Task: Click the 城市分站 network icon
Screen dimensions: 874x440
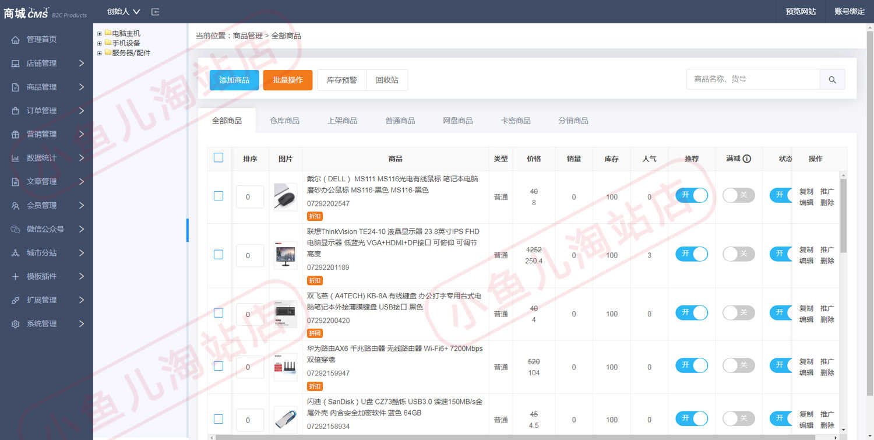Action: [15, 253]
